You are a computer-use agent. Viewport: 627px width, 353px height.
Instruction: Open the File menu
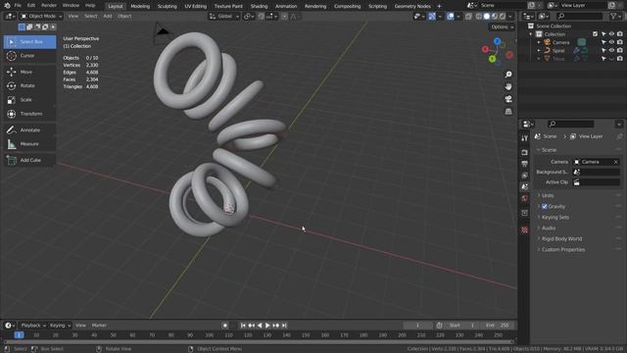(x=18, y=6)
